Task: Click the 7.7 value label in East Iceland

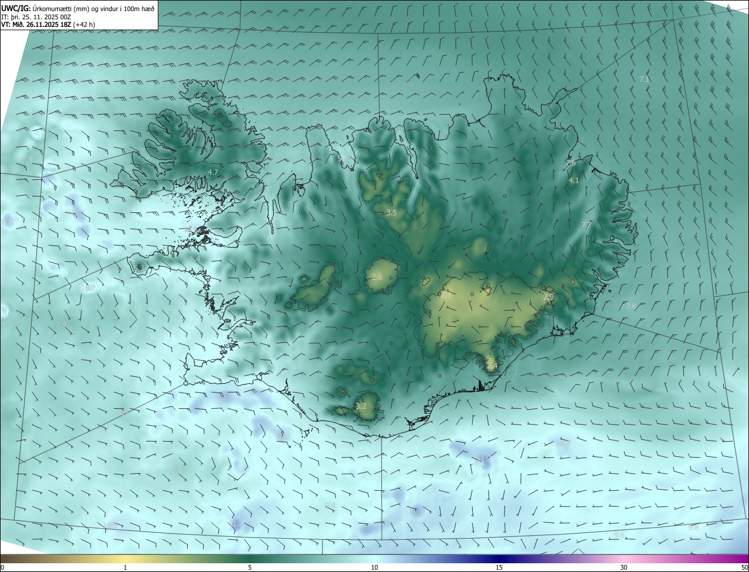Action: pyautogui.click(x=586, y=225)
